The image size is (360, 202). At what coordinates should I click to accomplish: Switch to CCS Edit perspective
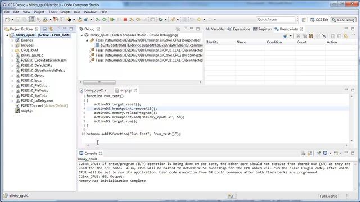click(319, 20)
